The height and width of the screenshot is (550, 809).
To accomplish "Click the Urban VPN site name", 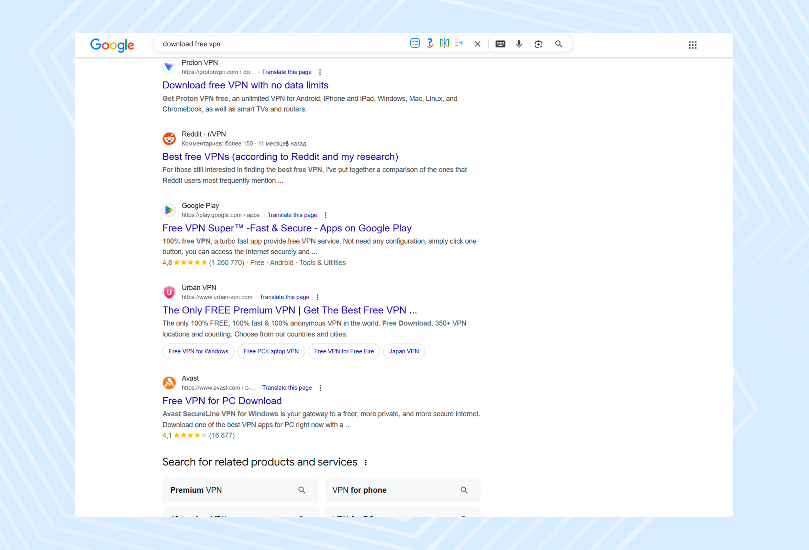I will [199, 288].
